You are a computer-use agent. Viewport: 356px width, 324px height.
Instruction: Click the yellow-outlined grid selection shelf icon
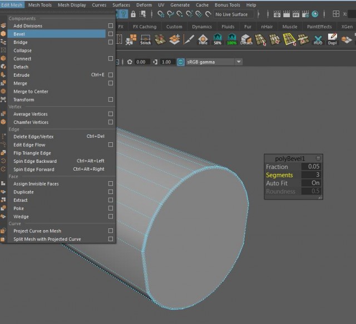(289, 39)
